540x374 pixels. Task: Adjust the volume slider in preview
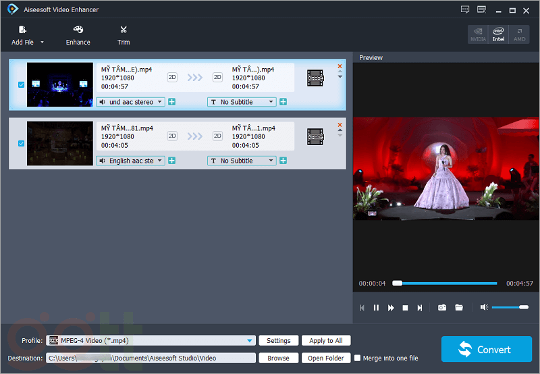(510, 308)
